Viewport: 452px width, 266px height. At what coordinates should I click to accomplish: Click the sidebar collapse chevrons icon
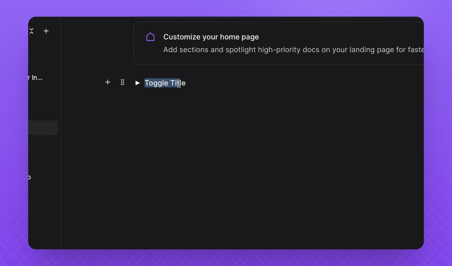pyautogui.click(x=31, y=31)
